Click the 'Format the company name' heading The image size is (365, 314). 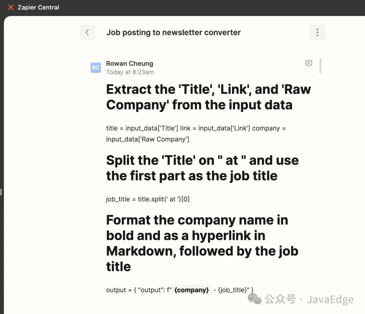click(202, 243)
